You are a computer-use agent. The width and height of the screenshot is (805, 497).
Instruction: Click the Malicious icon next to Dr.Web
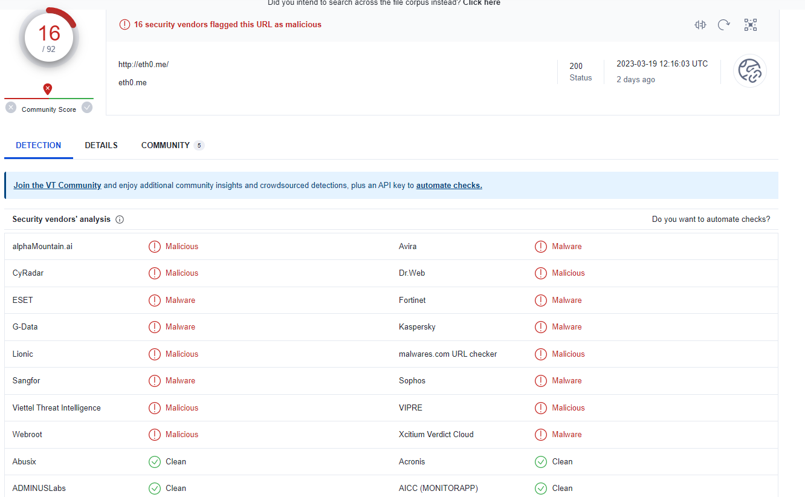pyautogui.click(x=540, y=273)
